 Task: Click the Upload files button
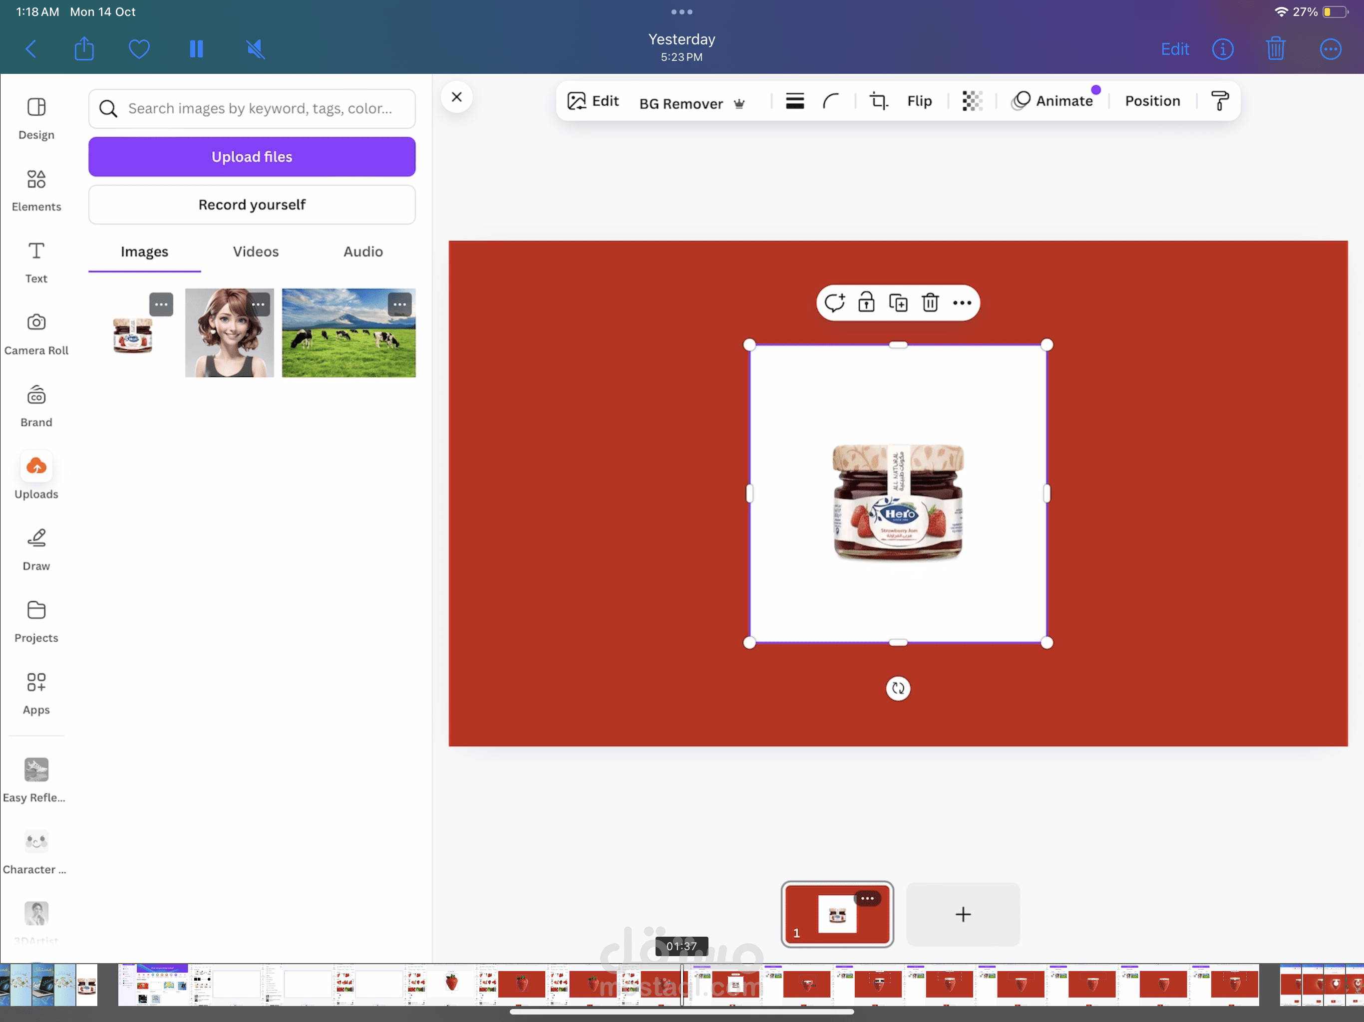tap(252, 157)
